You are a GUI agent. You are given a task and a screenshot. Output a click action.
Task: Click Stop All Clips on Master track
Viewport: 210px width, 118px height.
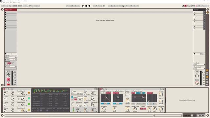pos(194,54)
